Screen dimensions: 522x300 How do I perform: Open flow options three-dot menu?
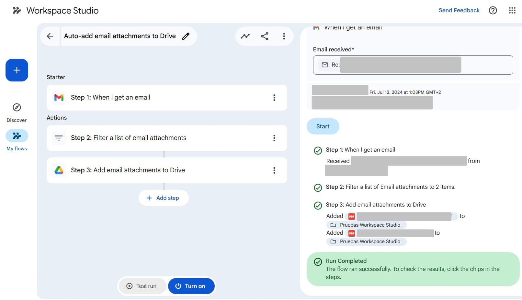(284, 36)
